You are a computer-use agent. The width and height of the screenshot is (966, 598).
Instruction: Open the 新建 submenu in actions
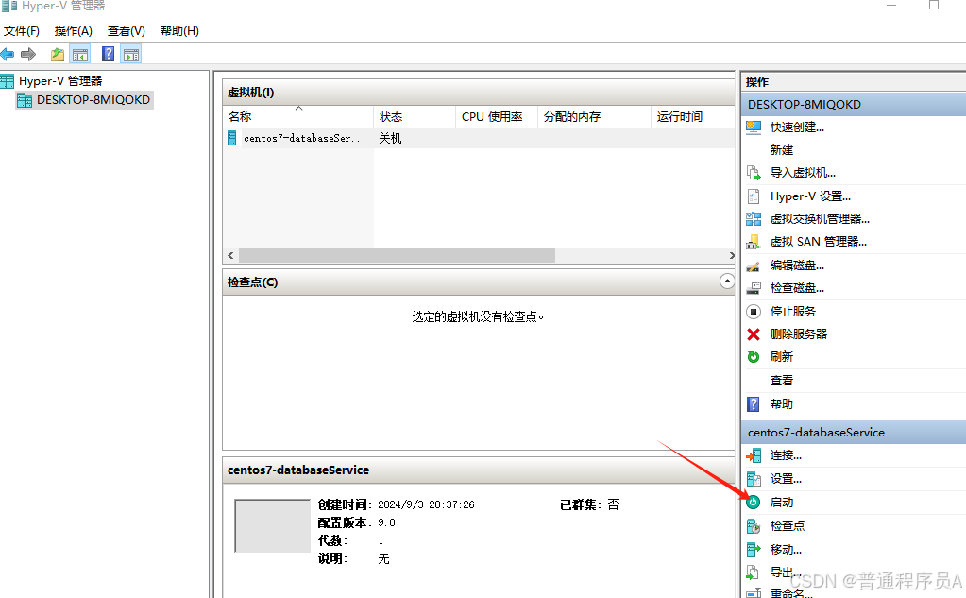pos(781,150)
